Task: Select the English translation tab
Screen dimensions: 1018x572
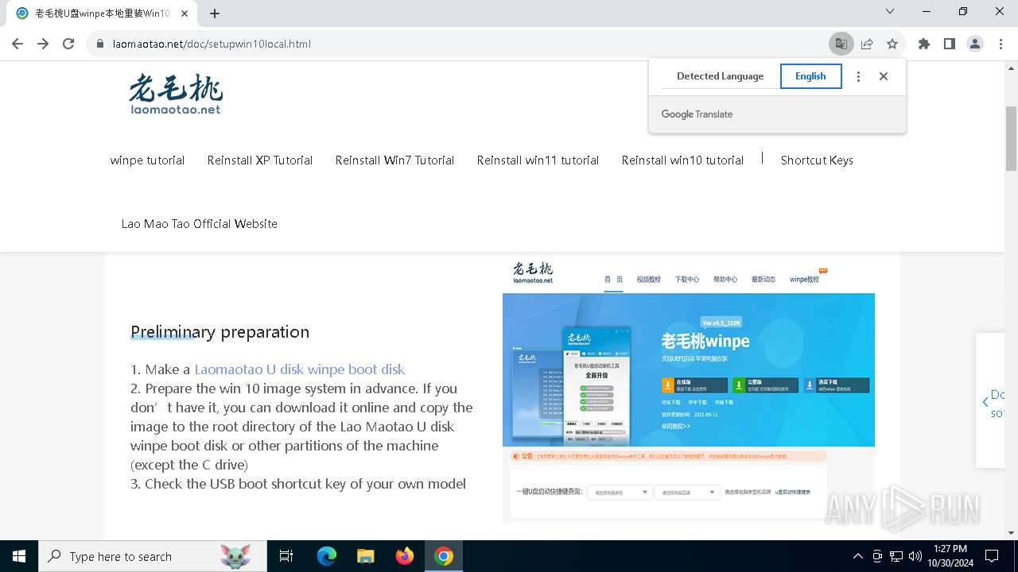Action: point(810,76)
